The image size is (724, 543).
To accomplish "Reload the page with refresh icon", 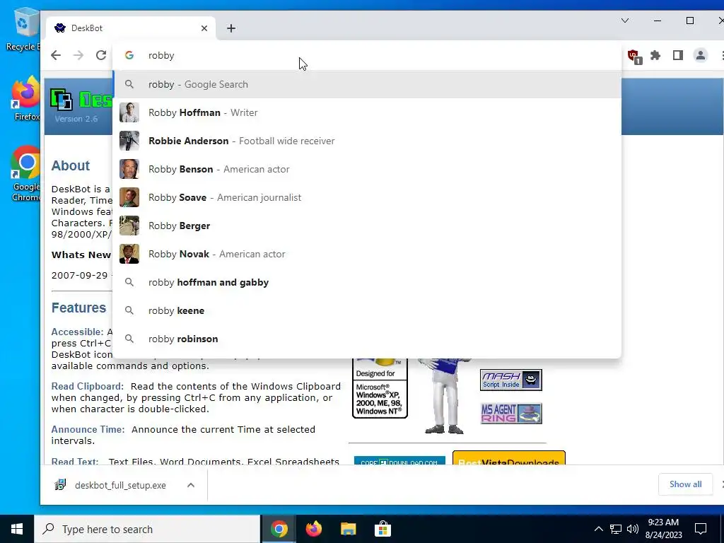I will click(101, 55).
